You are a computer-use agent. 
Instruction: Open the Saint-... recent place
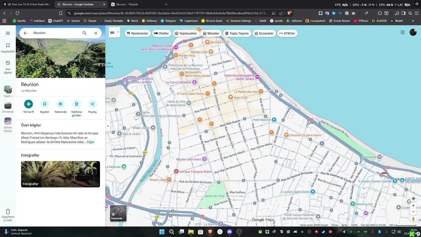click(8, 92)
